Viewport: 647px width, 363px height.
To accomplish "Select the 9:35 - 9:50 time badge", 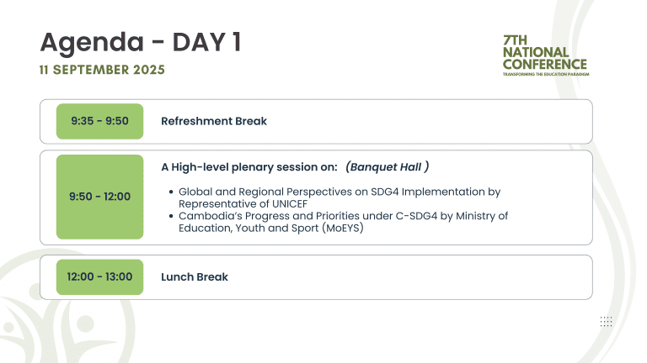I will 100,121.
